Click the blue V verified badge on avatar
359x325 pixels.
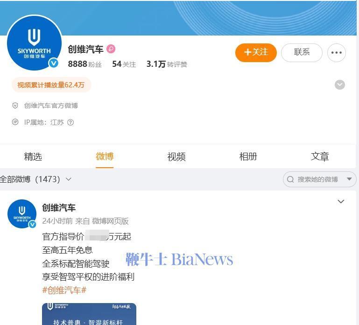53,63
